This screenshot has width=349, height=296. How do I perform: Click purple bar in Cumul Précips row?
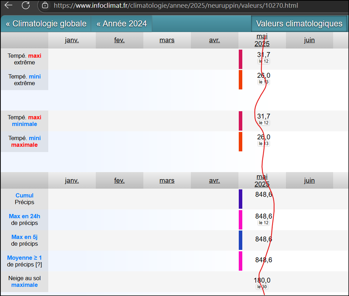pyautogui.click(x=240, y=199)
